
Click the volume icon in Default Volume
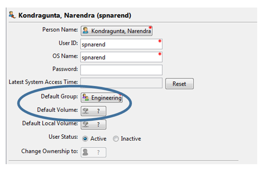pos(86,111)
